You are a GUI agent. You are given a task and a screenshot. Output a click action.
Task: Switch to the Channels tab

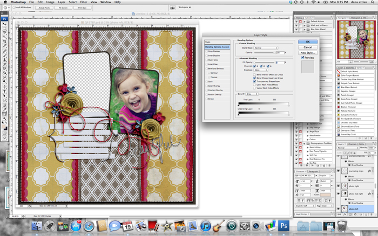tap(353, 144)
